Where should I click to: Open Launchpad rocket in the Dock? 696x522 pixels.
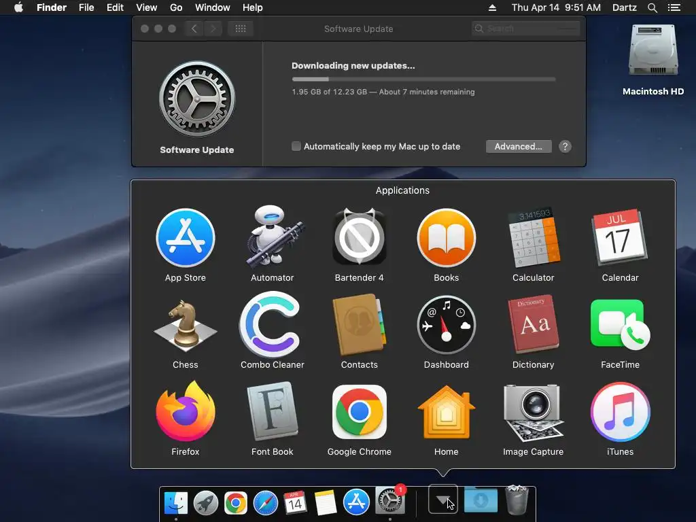point(205,502)
